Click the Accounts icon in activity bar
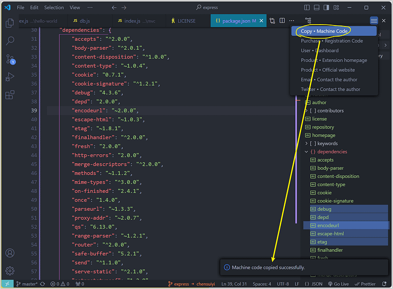The width and height of the screenshot is (393, 289). (10, 253)
